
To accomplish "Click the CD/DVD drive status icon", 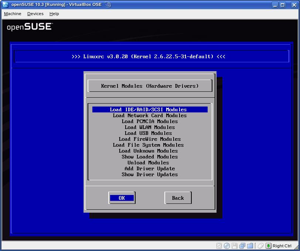I will (227, 245).
